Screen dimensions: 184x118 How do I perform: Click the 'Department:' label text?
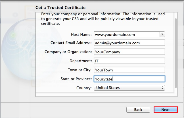pyautogui.click(x=81, y=61)
